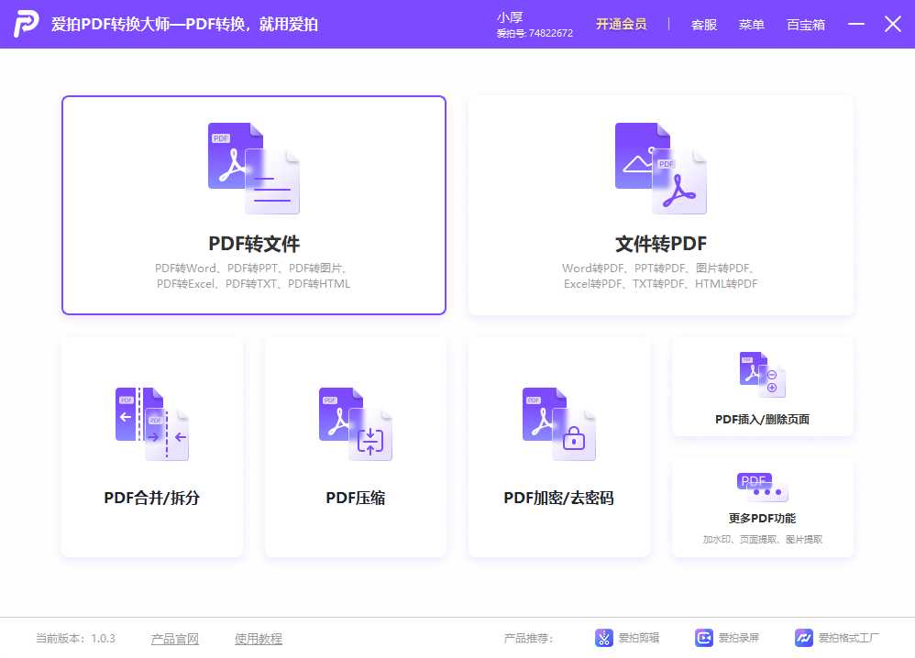
Task: Click the 当前版本: 1.0.3 version text
Action: click(x=76, y=639)
